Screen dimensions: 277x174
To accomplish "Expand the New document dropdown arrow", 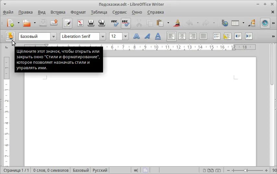I will coord(18,23).
